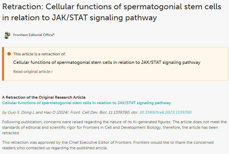Click the 'This article is a retraction of' label

(x=40, y=54)
